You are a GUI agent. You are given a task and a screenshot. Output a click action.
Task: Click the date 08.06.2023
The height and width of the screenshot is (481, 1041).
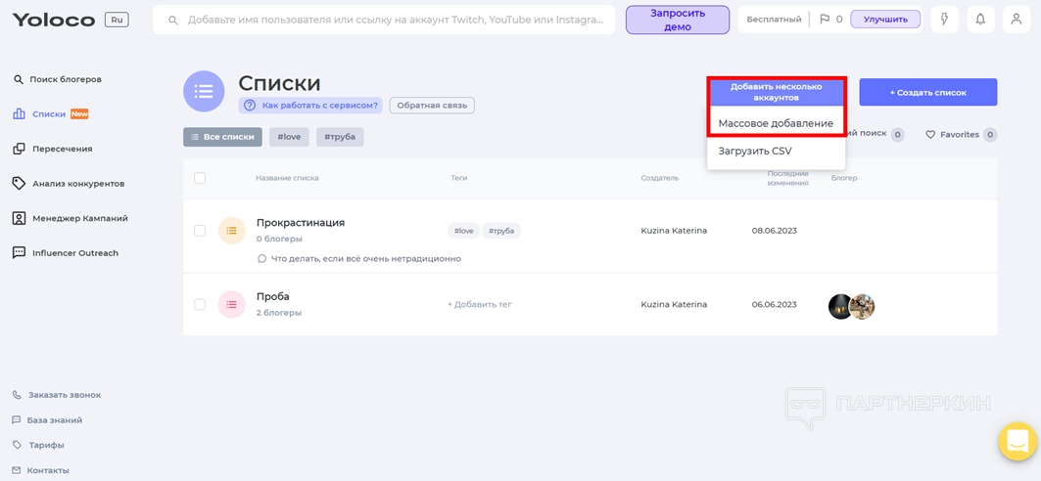(x=774, y=231)
